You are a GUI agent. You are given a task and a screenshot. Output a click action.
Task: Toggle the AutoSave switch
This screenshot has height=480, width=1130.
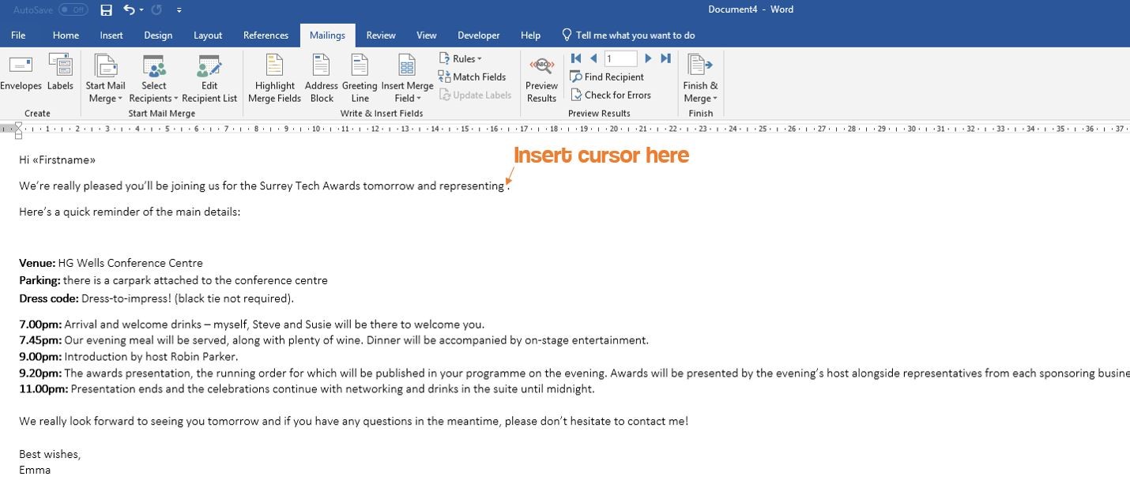tap(73, 9)
